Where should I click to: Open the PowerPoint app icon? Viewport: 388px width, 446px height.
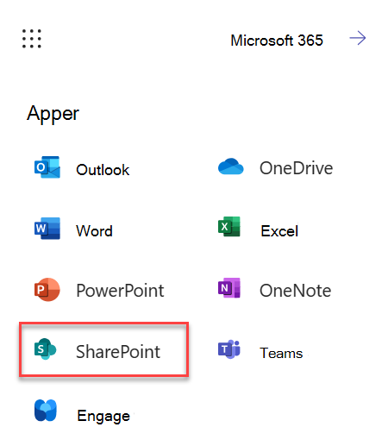(47, 290)
